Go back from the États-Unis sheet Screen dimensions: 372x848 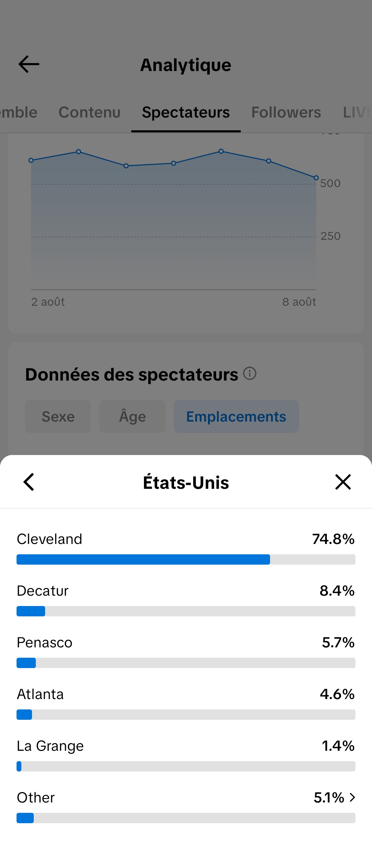[29, 482]
